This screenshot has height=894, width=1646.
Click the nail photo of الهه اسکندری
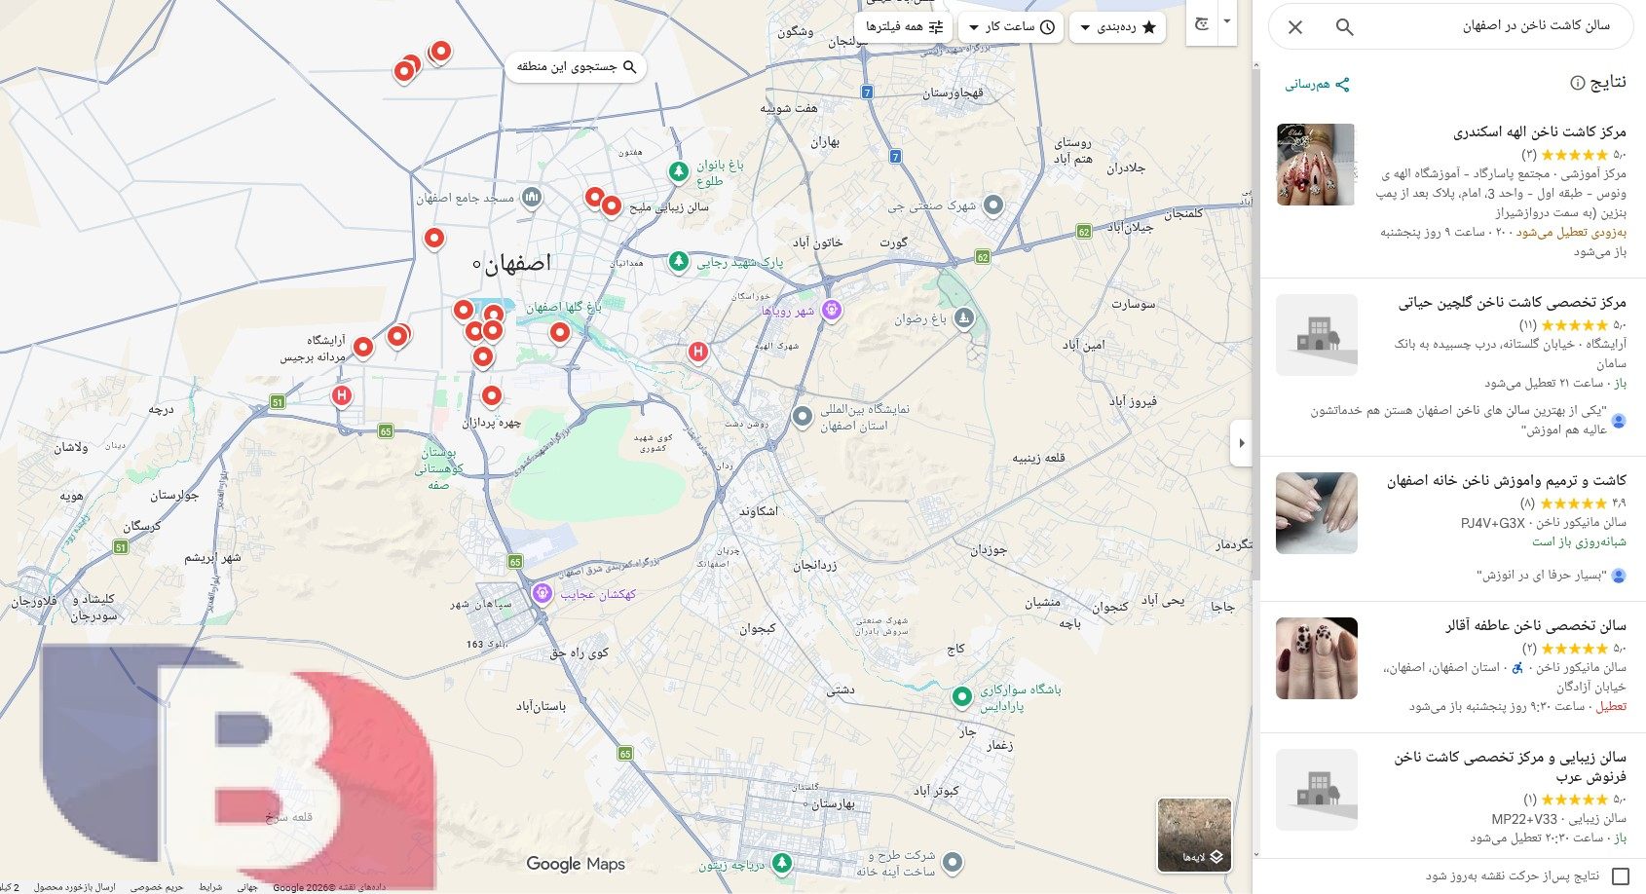coord(1316,165)
